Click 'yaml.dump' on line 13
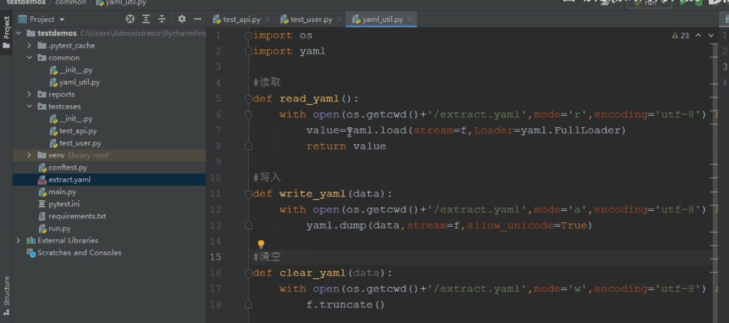 point(336,225)
